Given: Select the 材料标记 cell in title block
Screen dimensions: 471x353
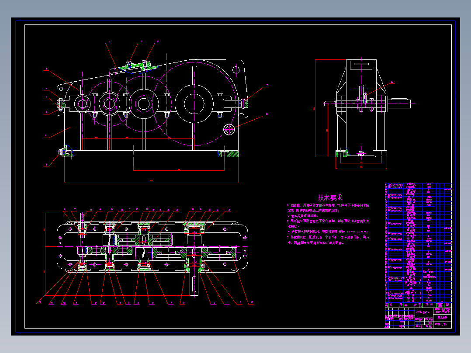Looking at the screenshot, I should coord(423,312).
